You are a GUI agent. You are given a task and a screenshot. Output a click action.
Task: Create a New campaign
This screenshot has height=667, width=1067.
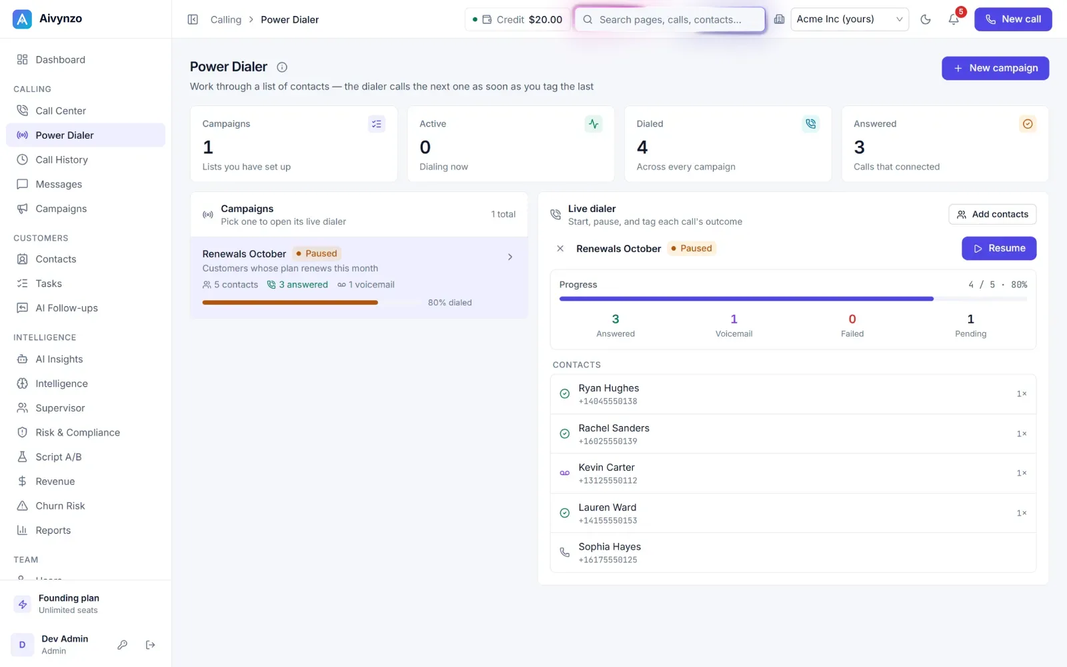click(995, 68)
